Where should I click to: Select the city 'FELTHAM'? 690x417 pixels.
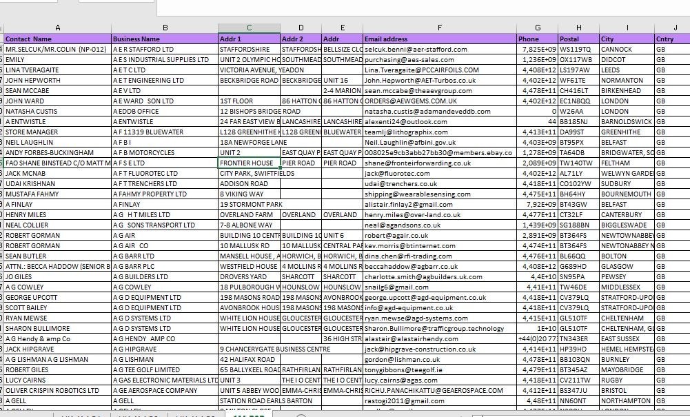click(x=627, y=163)
